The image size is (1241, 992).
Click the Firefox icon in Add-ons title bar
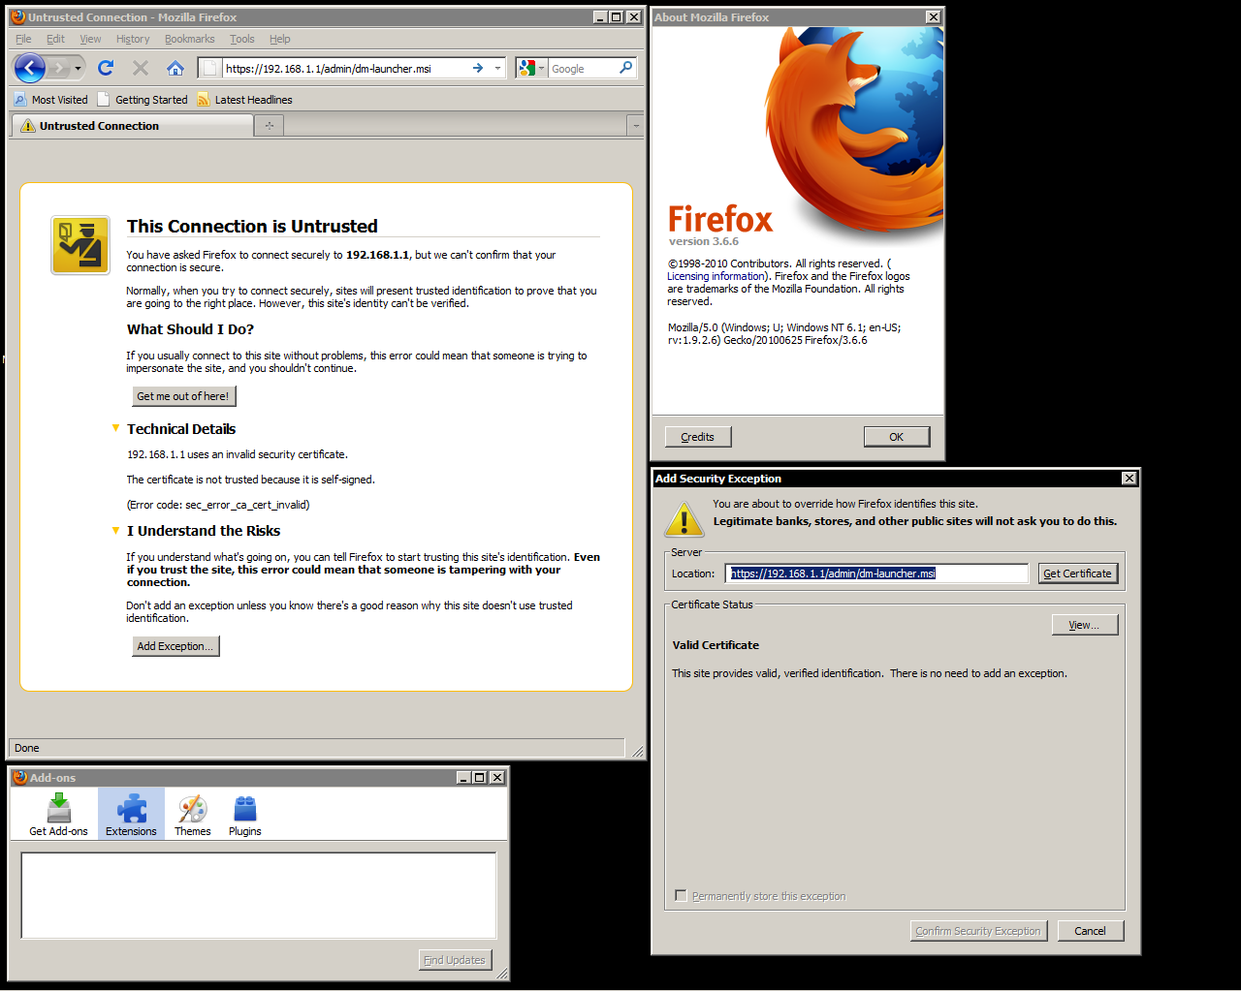19,778
